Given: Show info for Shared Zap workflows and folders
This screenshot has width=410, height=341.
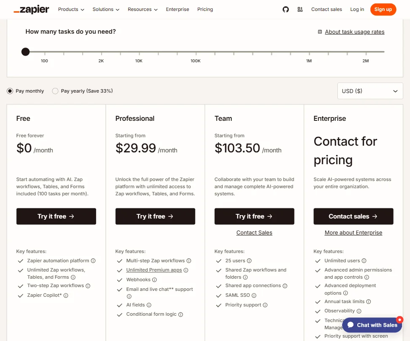Looking at the screenshot, I should click(245, 277).
